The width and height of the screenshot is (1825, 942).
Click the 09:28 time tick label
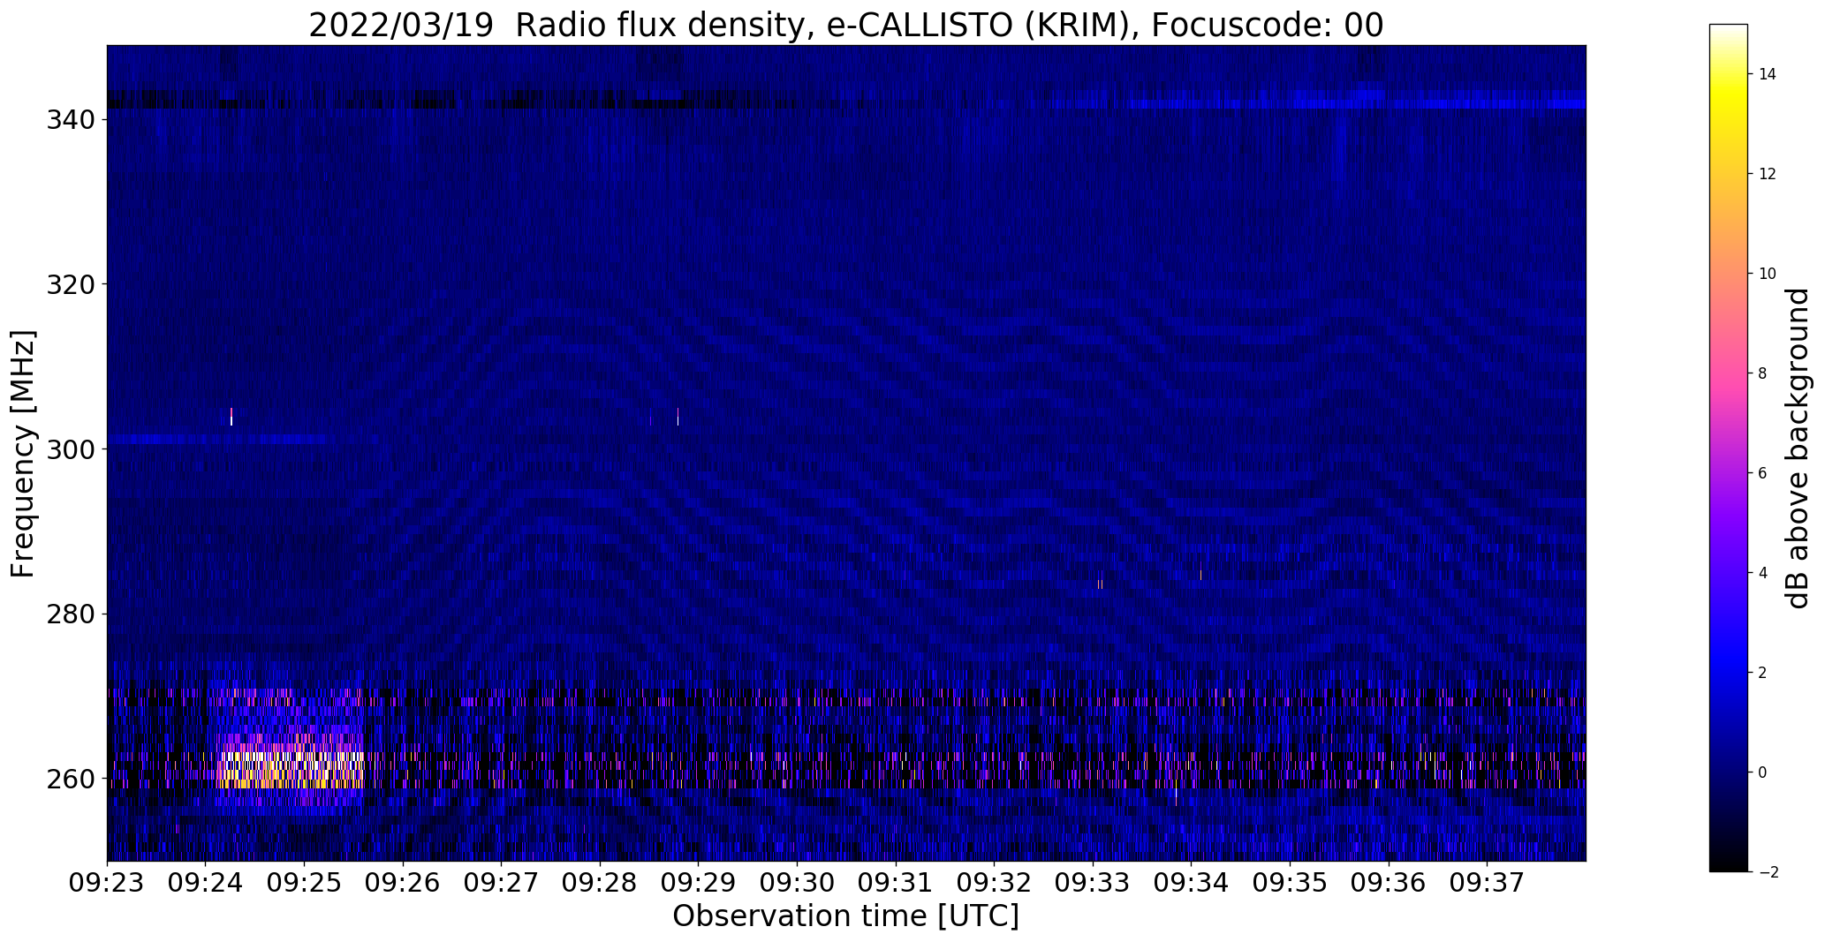click(600, 883)
